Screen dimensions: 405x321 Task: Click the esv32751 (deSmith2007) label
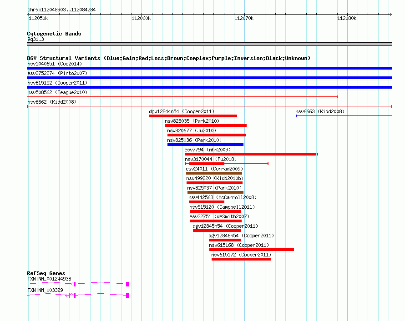[x=219, y=216]
